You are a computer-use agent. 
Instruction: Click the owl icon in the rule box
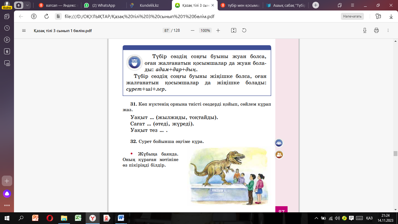pos(135,62)
